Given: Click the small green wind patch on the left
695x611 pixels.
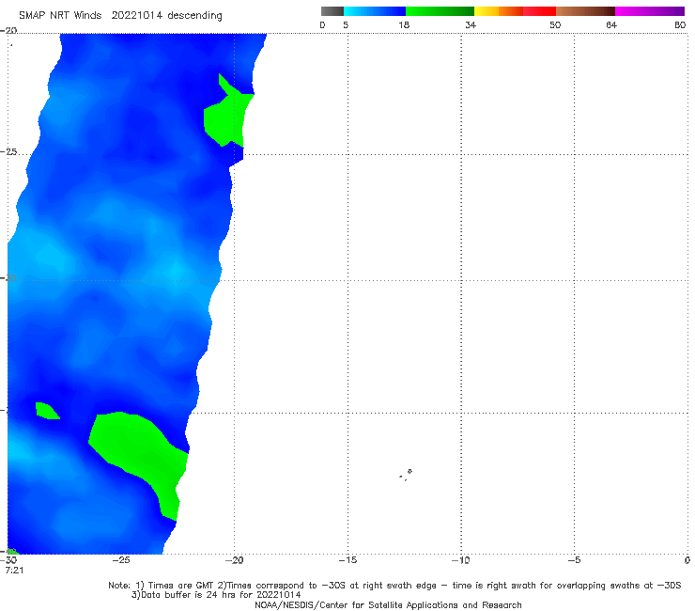Looking at the screenshot, I should (x=47, y=411).
